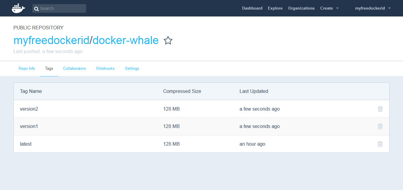Click the Tag Name column header

31,91
